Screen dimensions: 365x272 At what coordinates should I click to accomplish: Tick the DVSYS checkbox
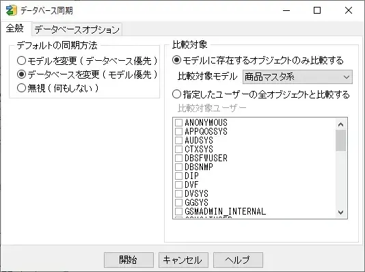tap(178, 193)
